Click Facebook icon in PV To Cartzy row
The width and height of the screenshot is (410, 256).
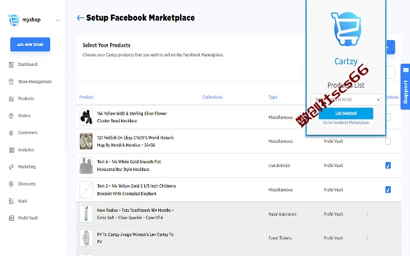367,238
